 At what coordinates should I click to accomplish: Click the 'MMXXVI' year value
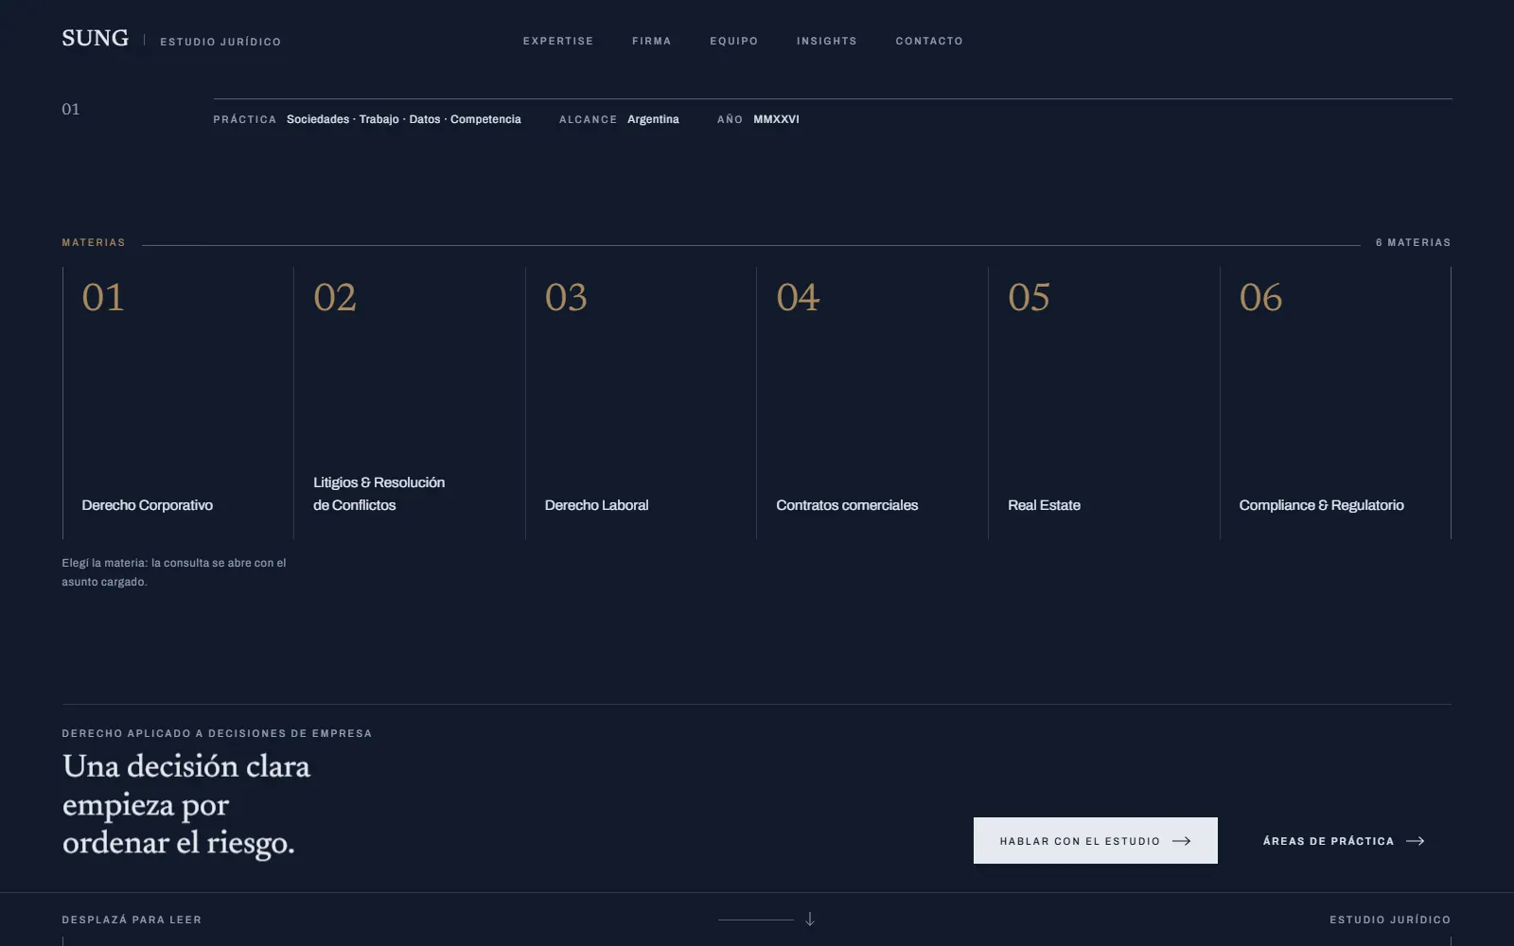click(x=776, y=119)
